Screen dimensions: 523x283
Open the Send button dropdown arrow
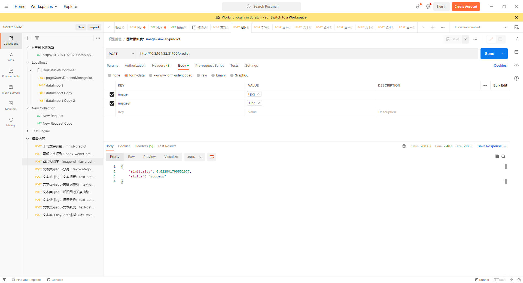pos(503,54)
